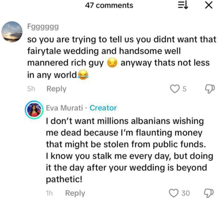Reply to Eva Murati's comment
Screen dimensions: 220x215
75,193
